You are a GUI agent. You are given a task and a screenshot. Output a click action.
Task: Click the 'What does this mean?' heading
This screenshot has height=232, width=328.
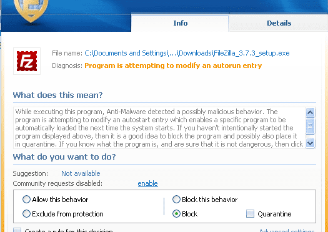[x=57, y=95]
